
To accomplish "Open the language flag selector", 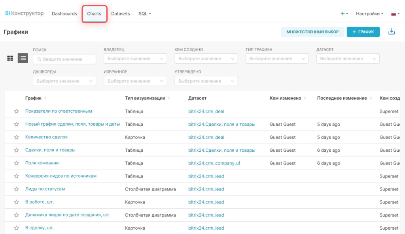I will click(395, 13).
